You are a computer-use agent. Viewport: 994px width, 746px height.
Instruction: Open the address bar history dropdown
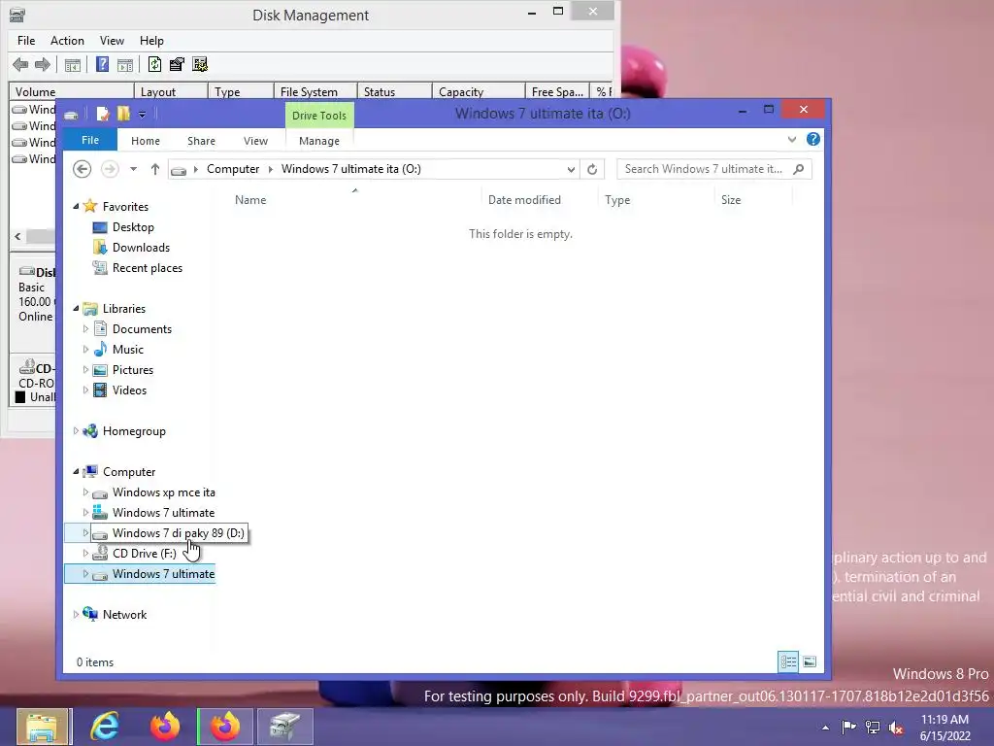pyautogui.click(x=571, y=169)
